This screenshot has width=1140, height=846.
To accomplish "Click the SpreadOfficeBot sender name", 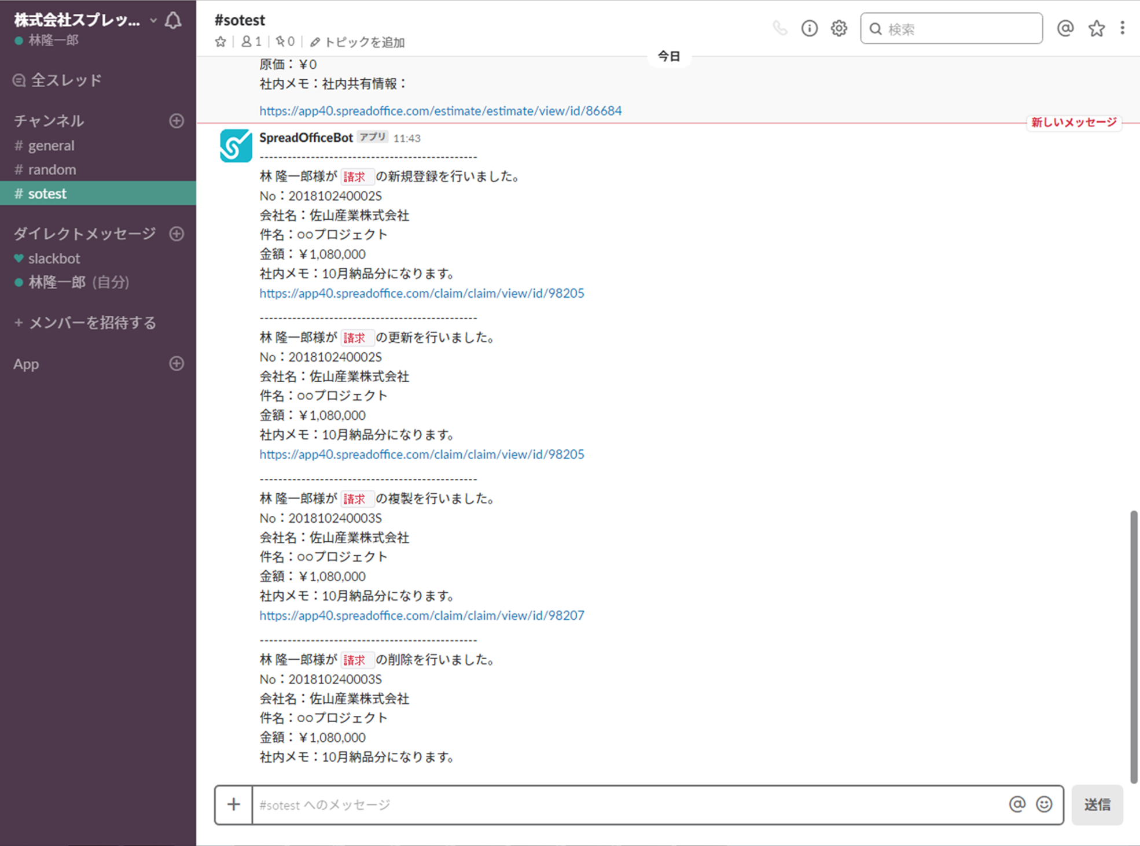I will [306, 138].
